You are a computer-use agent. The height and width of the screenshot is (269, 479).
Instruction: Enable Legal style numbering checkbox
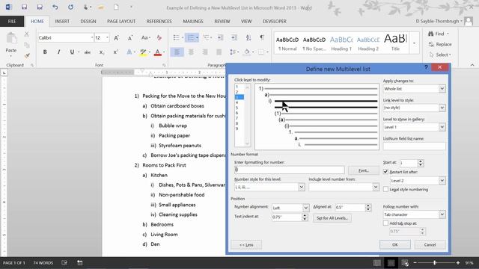[385, 189]
